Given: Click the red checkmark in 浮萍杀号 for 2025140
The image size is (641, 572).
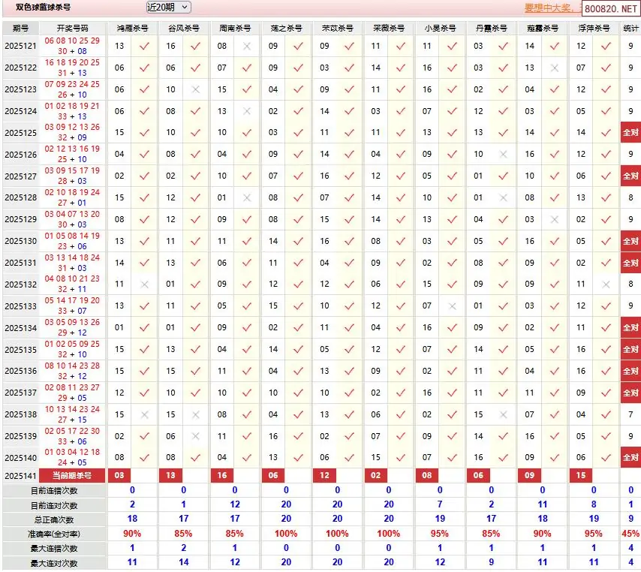Looking at the screenshot, I should 606,457.
